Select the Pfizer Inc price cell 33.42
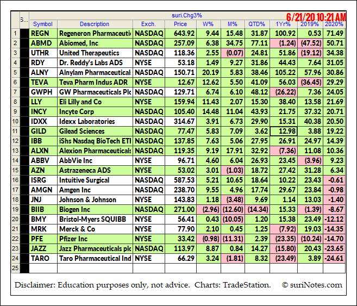The image size is (357, 306). (x=180, y=239)
